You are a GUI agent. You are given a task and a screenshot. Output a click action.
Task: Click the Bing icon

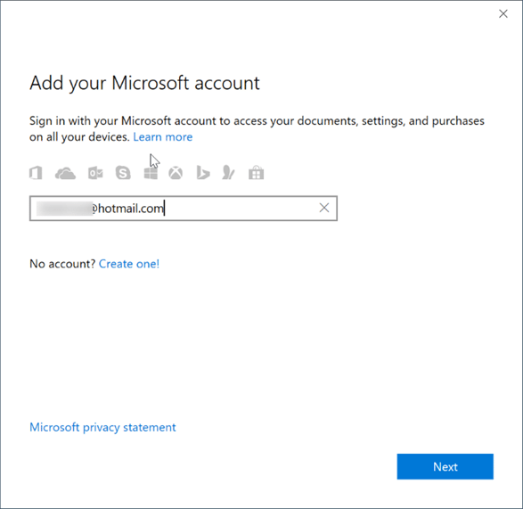point(203,173)
